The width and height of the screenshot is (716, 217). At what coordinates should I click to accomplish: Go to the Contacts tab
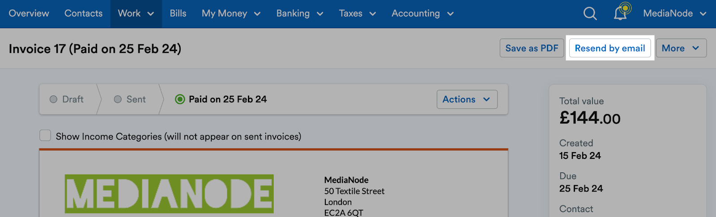coord(84,14)
